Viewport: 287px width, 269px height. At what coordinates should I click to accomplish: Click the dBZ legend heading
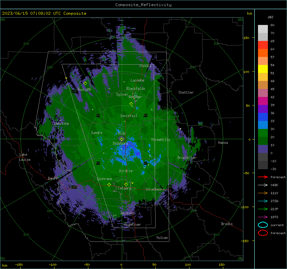(270, 17)
